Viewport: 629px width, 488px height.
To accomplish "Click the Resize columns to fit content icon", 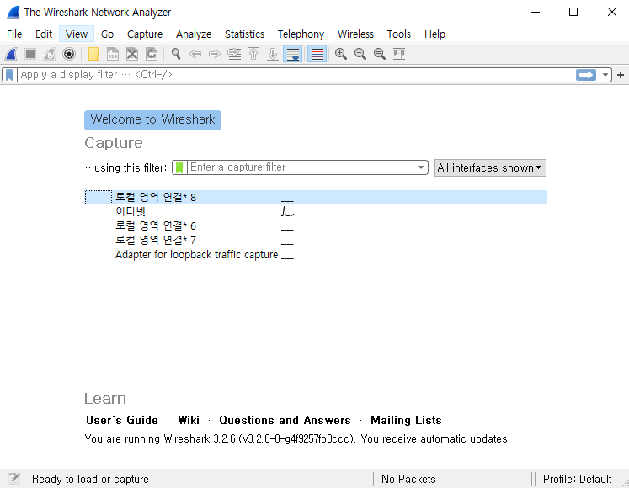I will 399,54.
